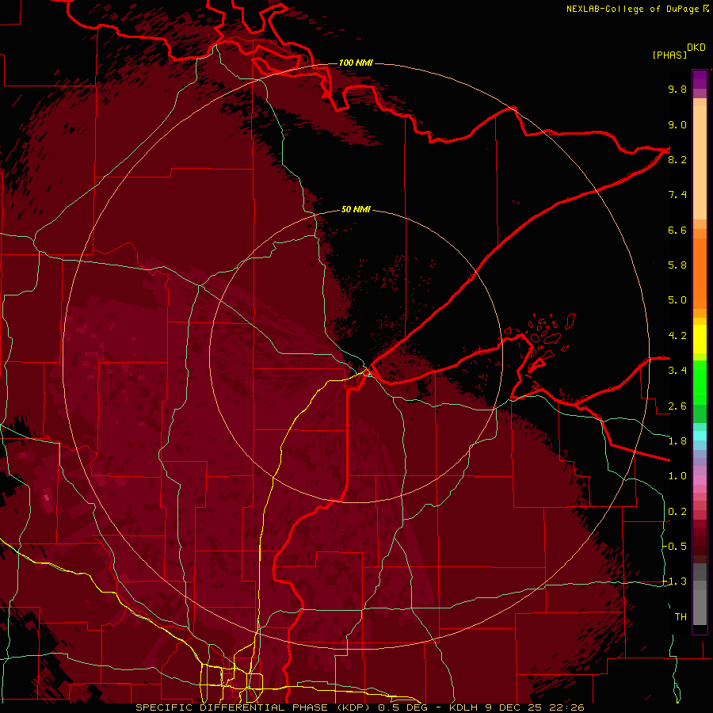Click the 0.5 DEG elevation text in the caption

pyautogui.click(x=402, y=707)
